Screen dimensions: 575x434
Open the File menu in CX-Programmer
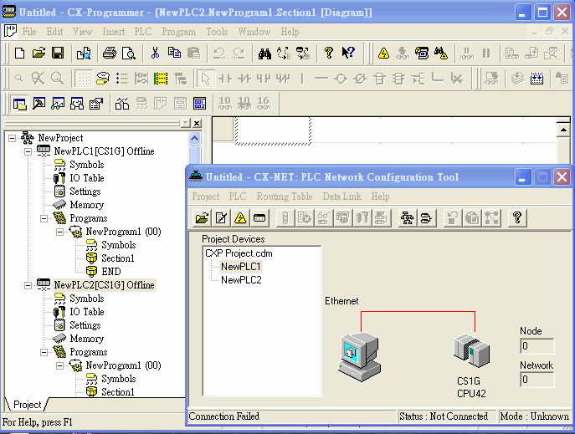pos(29,32)
